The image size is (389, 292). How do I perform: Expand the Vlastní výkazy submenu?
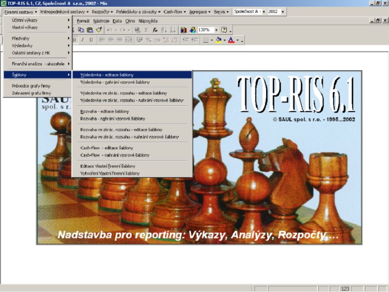(x=38, y=27)
